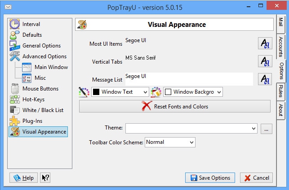Click the Advanced Options tools icon
Image resolution: width=289 pixels, height=190 pixels.
(15, 56)
